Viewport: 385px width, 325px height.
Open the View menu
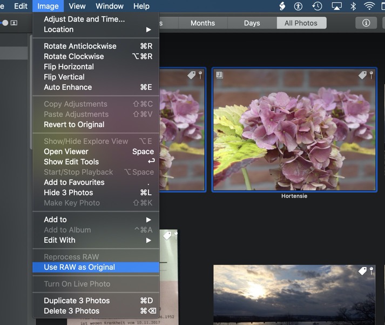(77, 6)
